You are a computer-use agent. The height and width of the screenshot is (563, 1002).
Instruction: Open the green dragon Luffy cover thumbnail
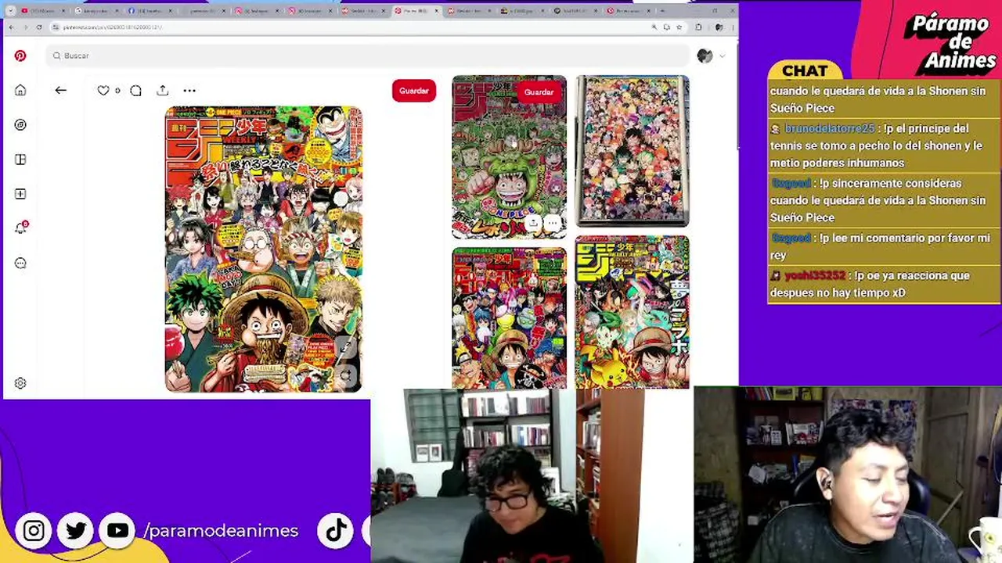click(509, 157)
